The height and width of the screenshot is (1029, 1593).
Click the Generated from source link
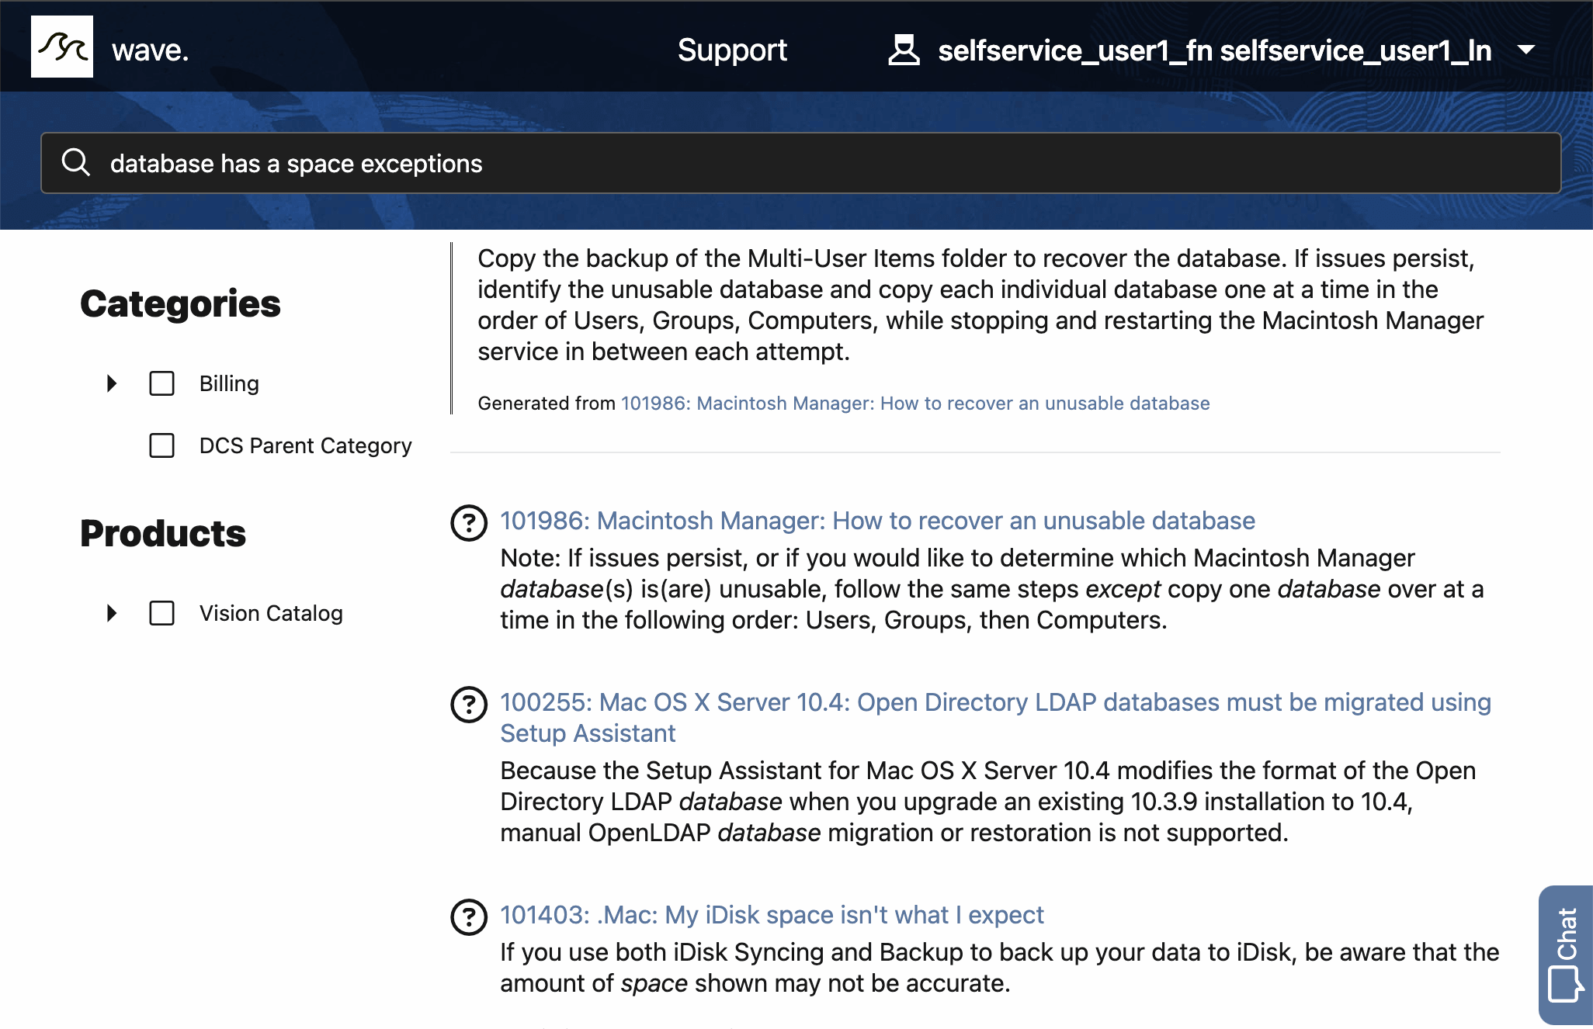click(x=914, y=403)
